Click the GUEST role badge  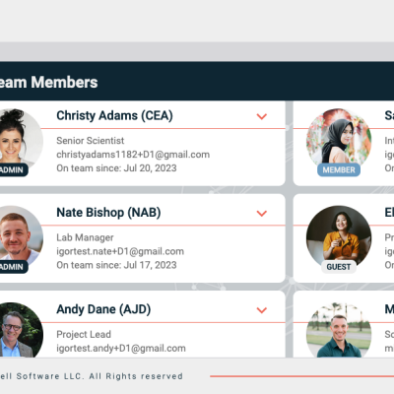(339, 267)
